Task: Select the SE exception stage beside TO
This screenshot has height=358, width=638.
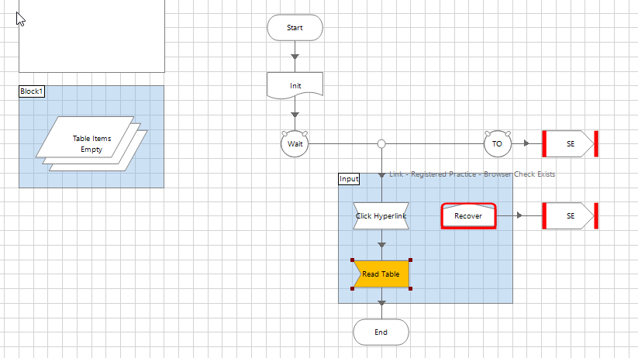Action: [x=570, y=144]
